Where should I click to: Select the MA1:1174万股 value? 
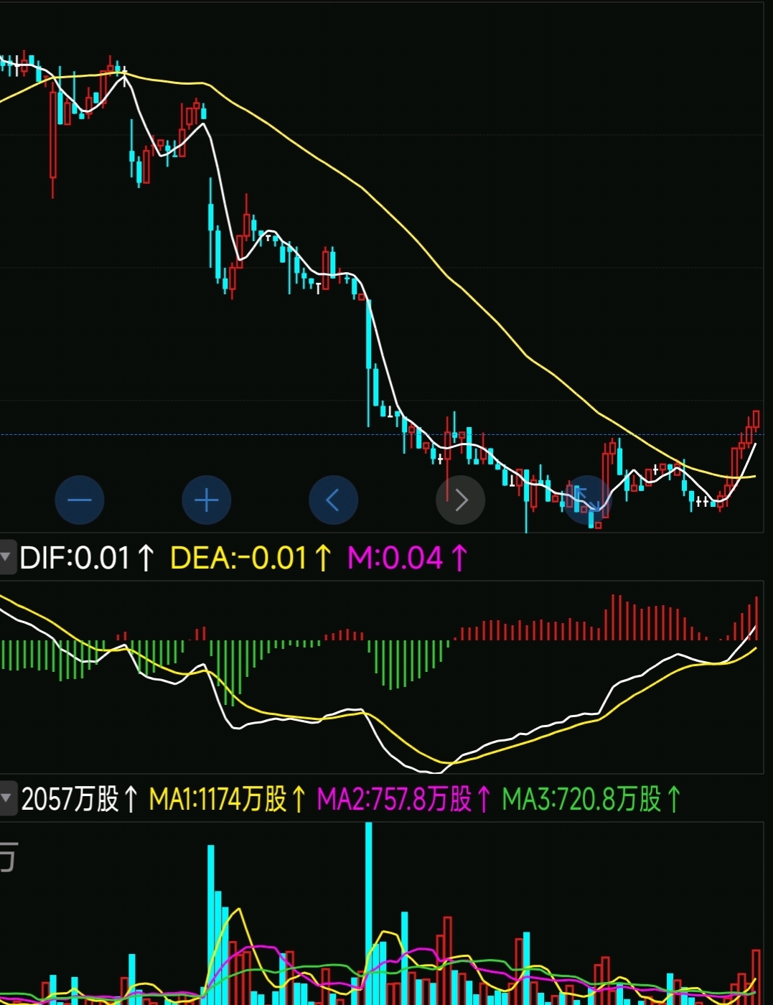(228, 799)
